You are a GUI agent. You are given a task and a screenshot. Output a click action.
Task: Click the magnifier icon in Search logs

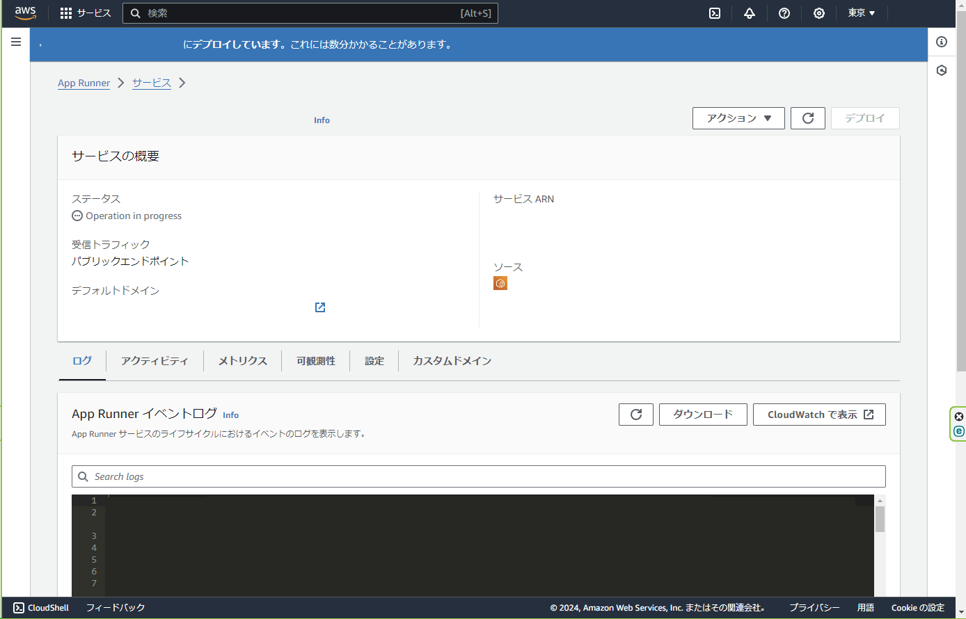pyautogui.click(x=83, y=476)
